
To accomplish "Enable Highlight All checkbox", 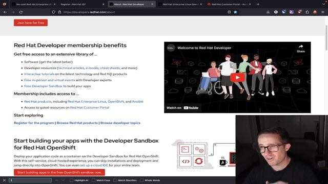I will click(72, 180).
